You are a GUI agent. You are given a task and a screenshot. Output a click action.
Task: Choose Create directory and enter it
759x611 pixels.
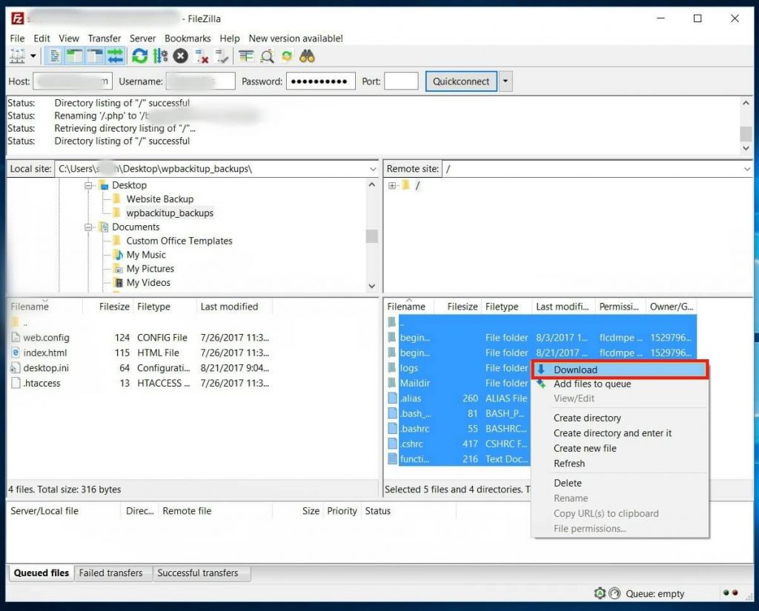(620, 433)
